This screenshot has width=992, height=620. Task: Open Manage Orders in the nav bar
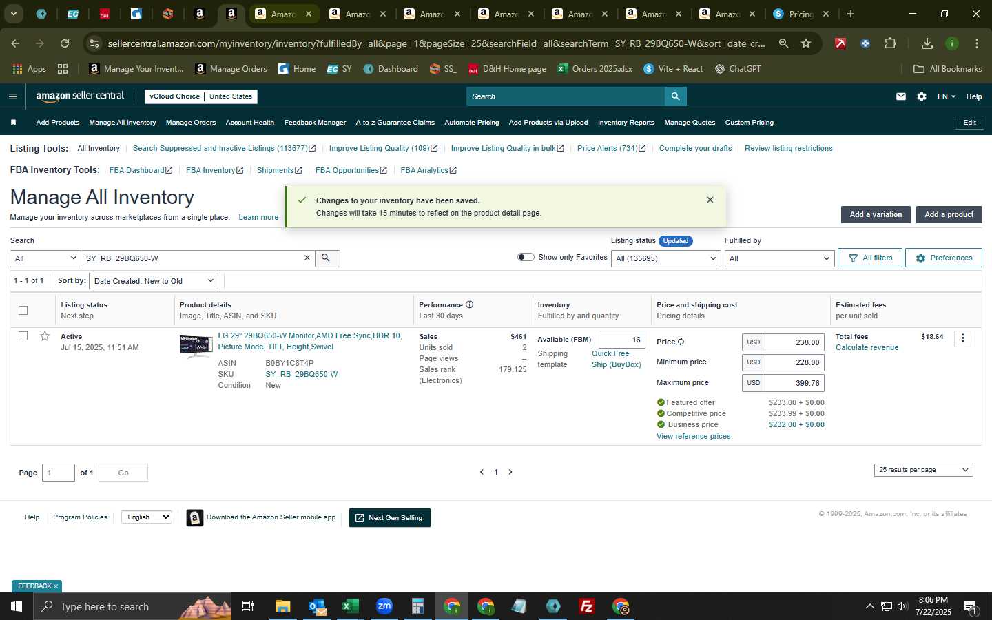coord(191,123)
